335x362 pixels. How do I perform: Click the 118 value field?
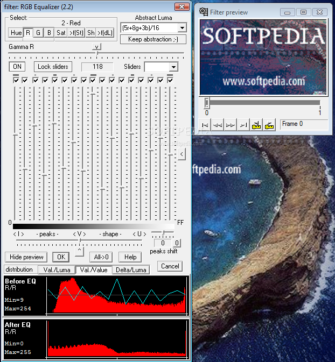click(97, 67)
